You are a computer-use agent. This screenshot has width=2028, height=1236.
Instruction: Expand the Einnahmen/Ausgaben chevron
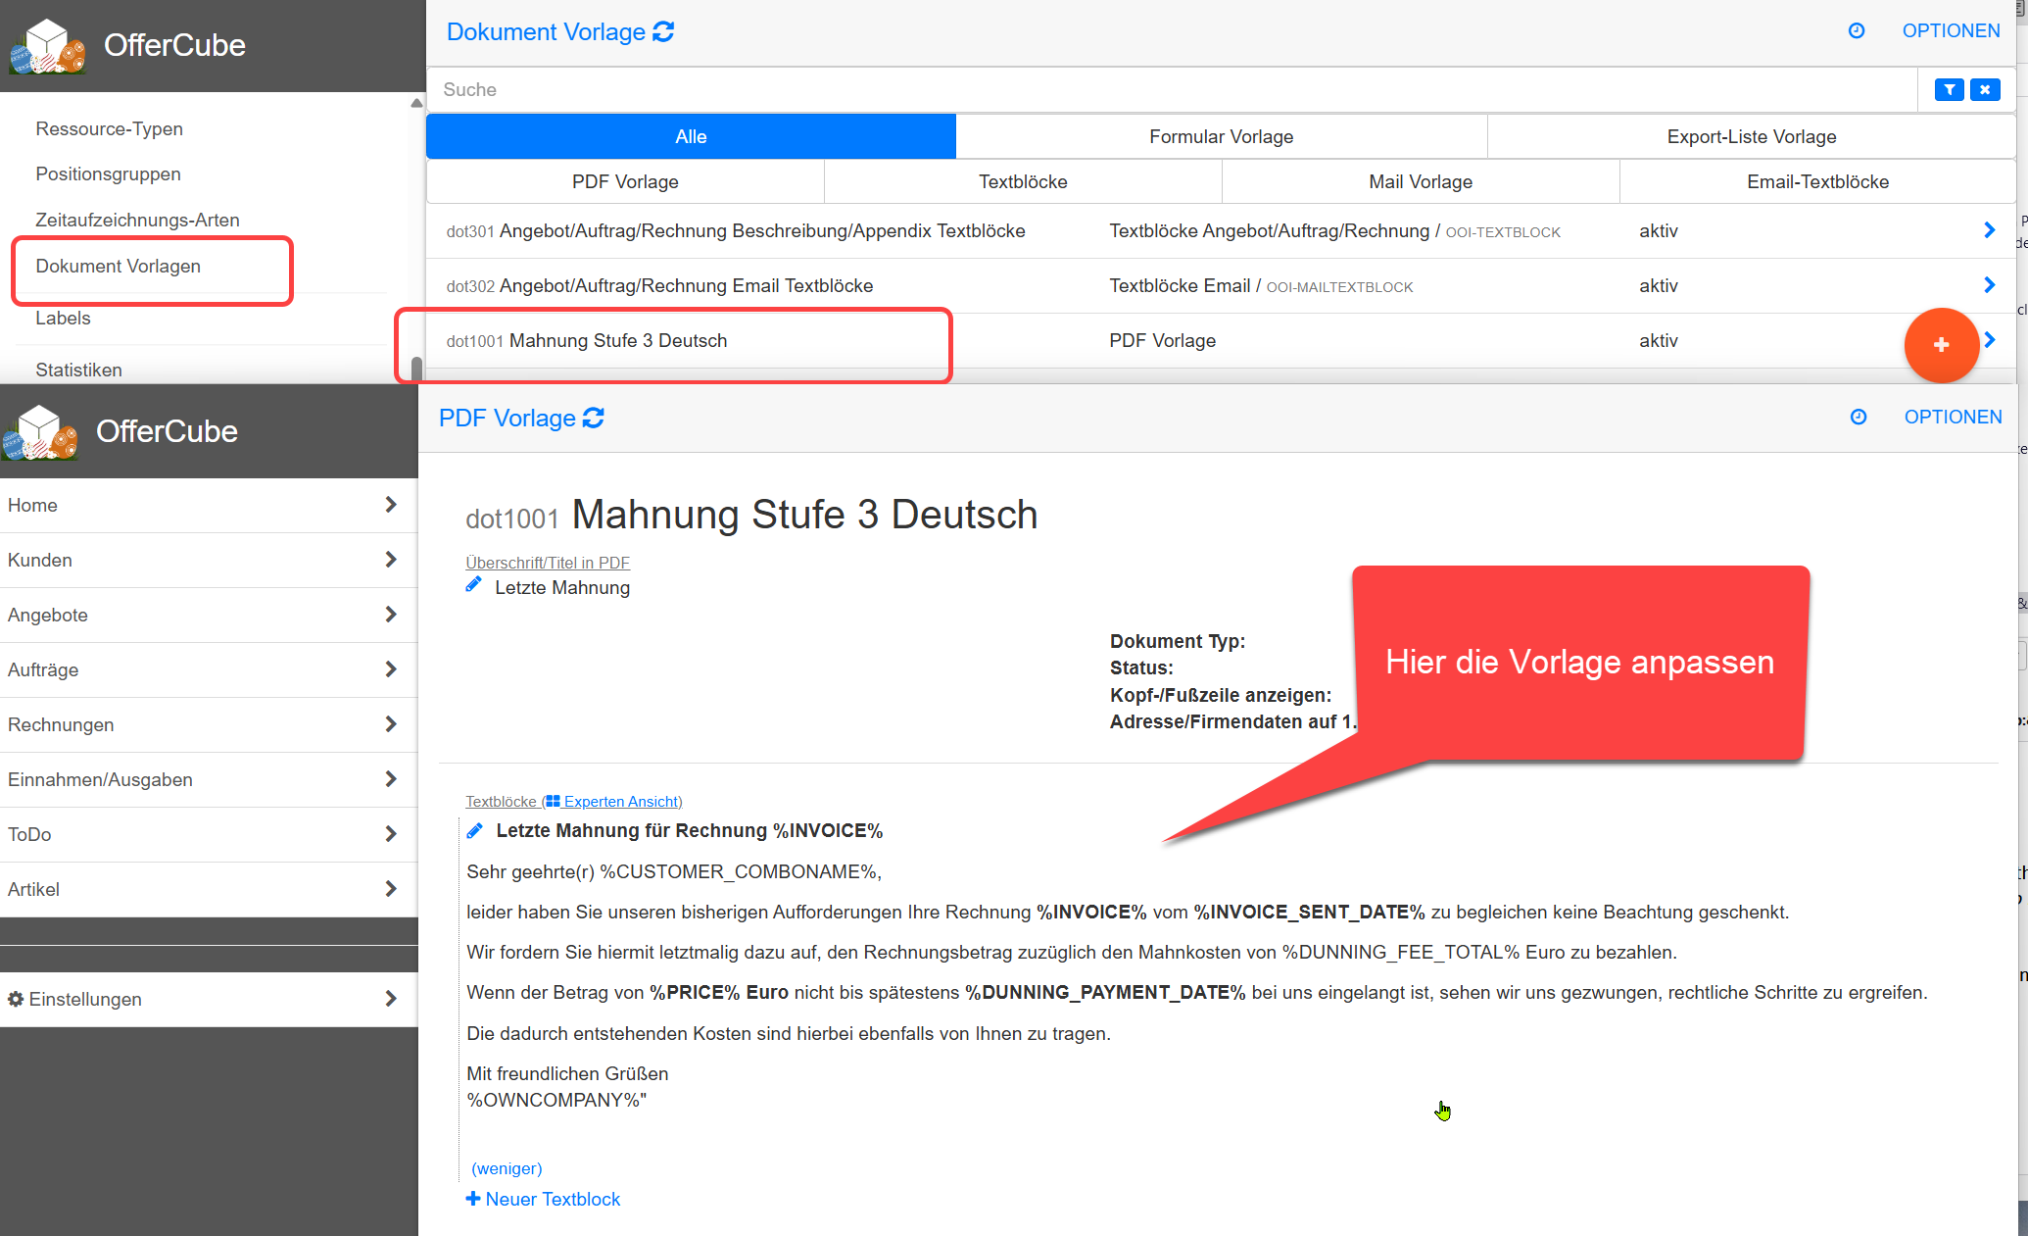tap(391, 779)
